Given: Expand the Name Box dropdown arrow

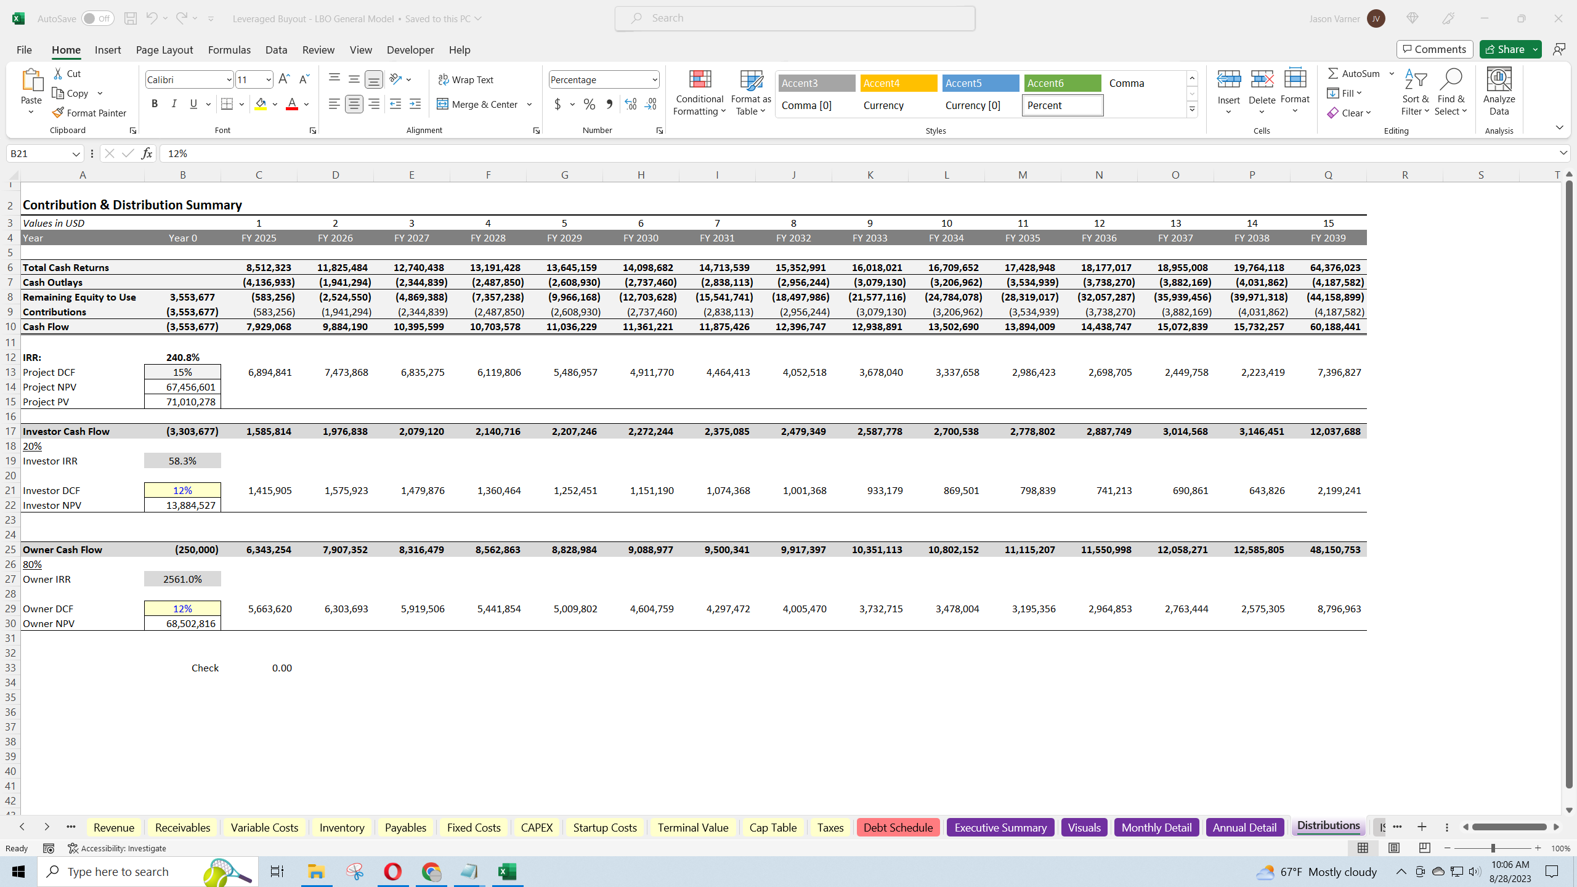Looking at the screenshot, I should click(x=76, y=153).
